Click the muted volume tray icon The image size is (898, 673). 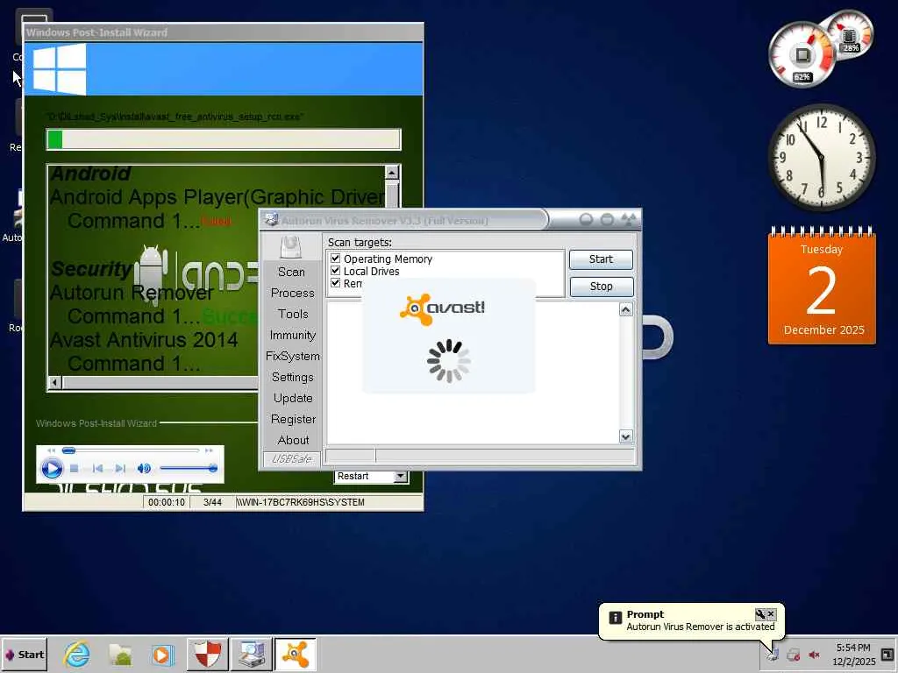[x=814, y=654]
